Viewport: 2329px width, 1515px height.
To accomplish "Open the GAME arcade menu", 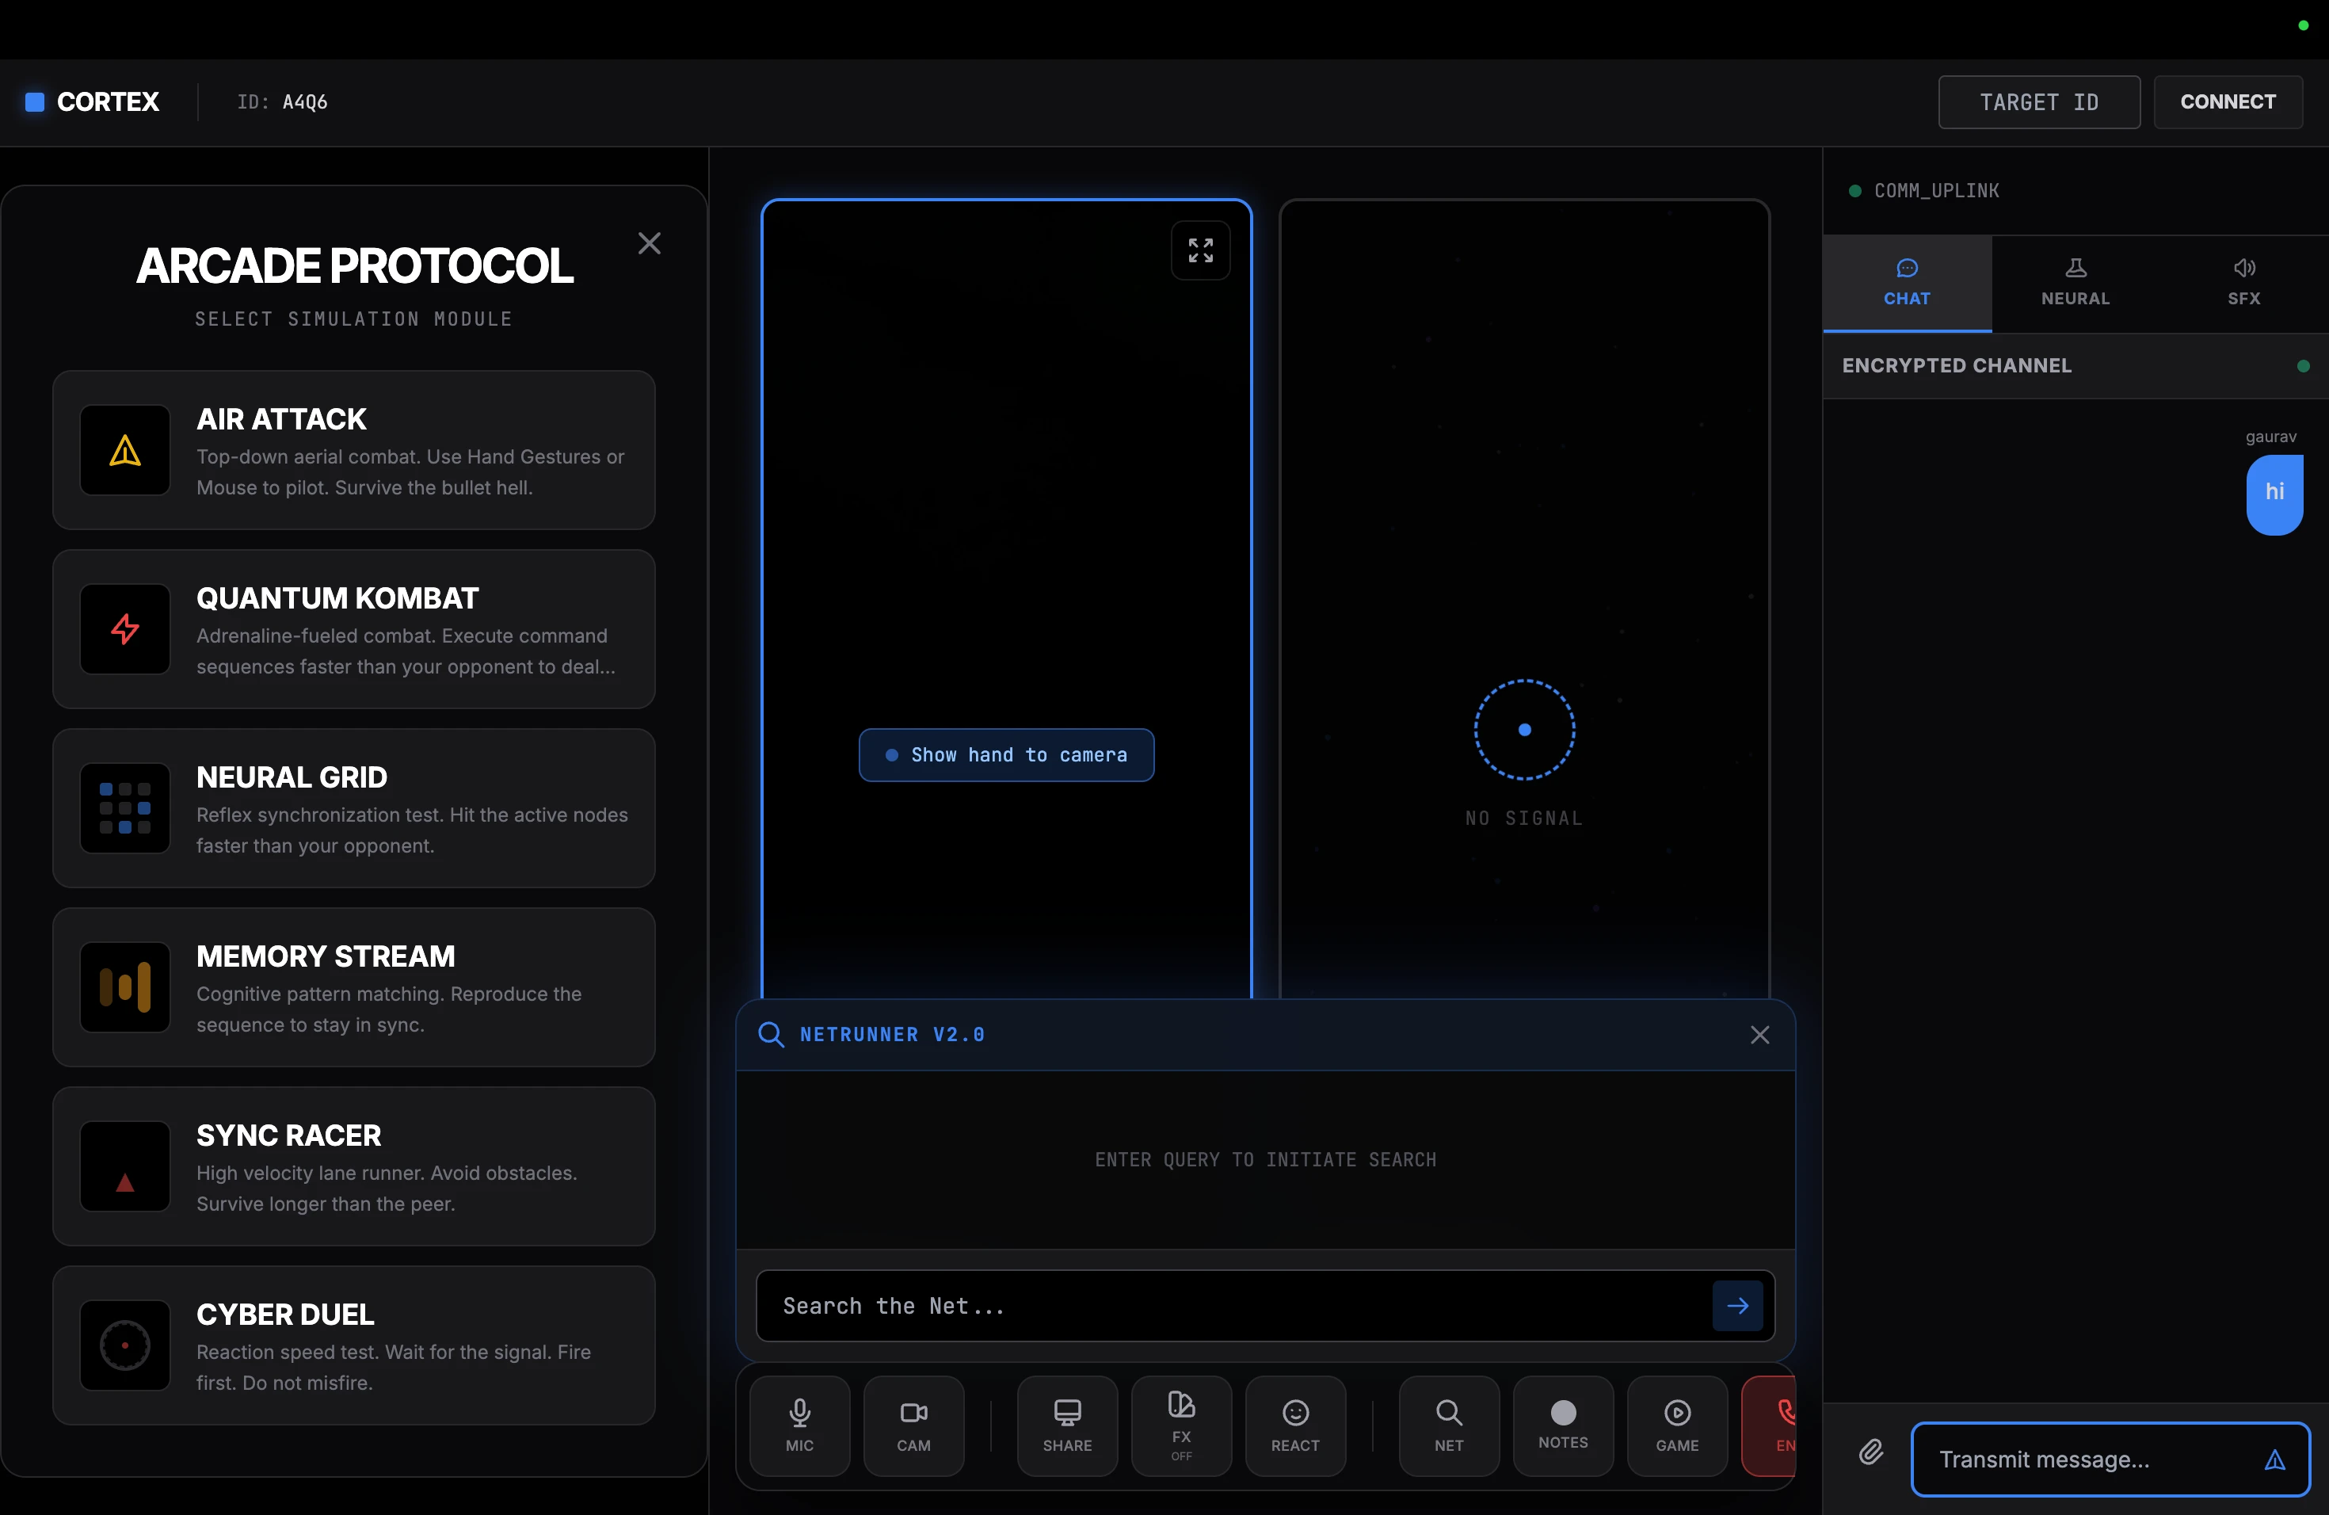I will pyautogui.click(x=1676, y=1425).
